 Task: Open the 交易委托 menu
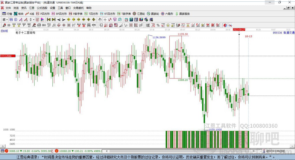click(x=79, y=8)
